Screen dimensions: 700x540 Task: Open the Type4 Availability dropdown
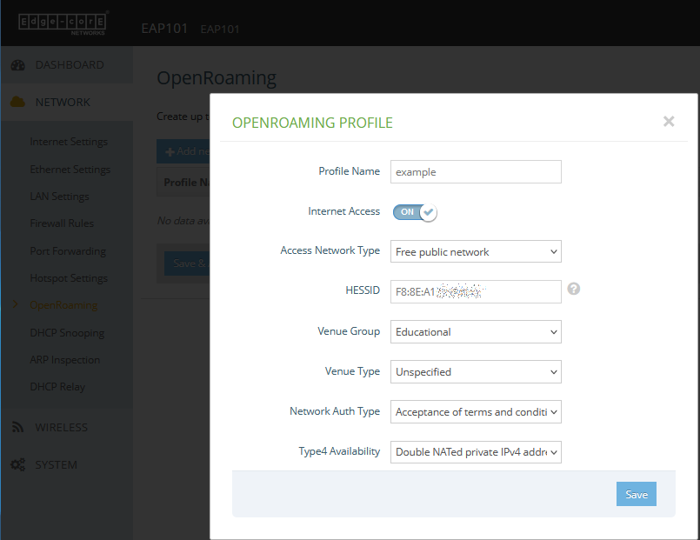476,452
